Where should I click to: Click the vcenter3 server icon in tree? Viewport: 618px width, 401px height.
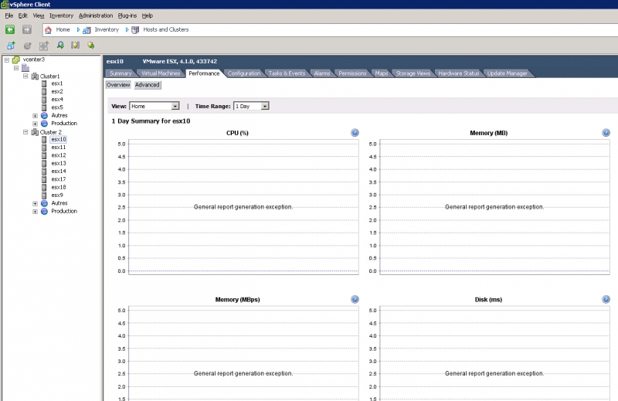pos(15,59)
